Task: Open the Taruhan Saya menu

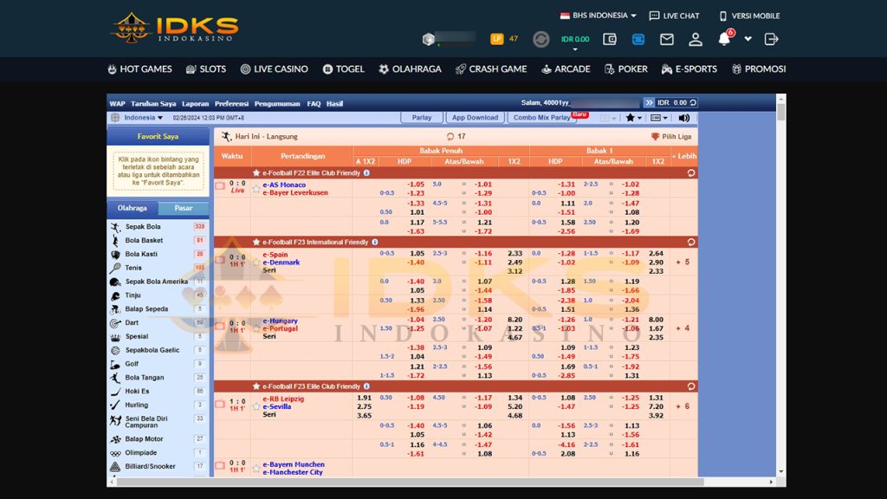Action: (x=153, y=104)
